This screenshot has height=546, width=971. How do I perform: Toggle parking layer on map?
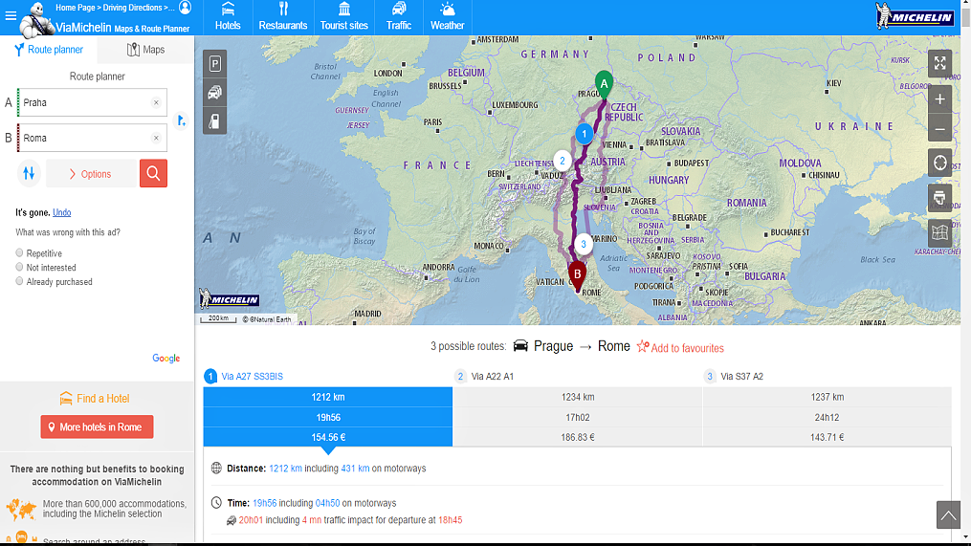click(215, 64)
